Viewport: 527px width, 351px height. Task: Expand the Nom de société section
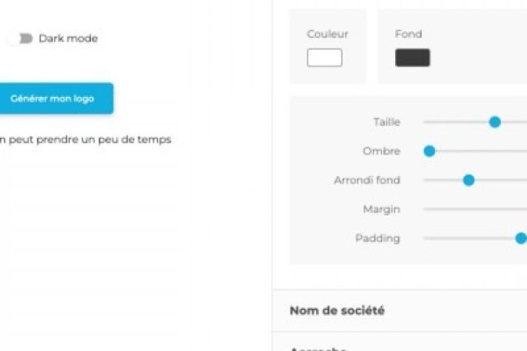pos(337,311)
